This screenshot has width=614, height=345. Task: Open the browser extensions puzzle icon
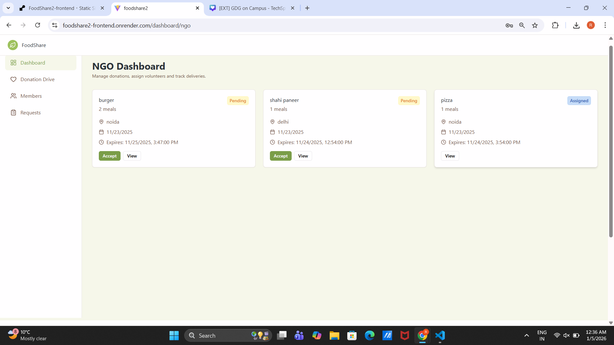pyautogui.click(x=555, y=25)
